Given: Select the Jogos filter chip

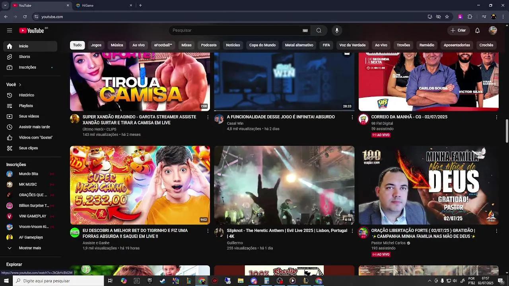Looking at the screenshot, I should tap(96, 45).
